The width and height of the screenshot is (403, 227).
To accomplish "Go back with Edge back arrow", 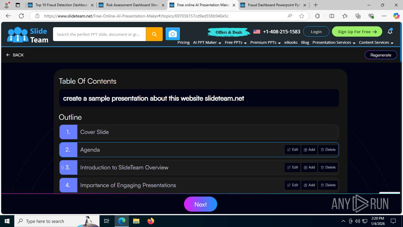I will coord(8,16).
